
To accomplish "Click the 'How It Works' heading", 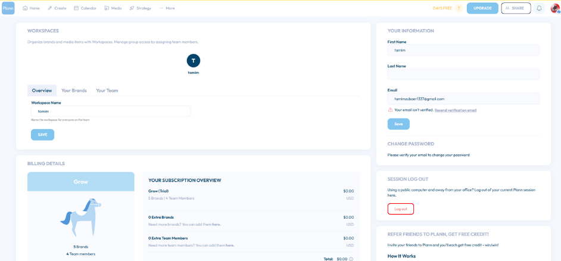I will pos(401,256).
